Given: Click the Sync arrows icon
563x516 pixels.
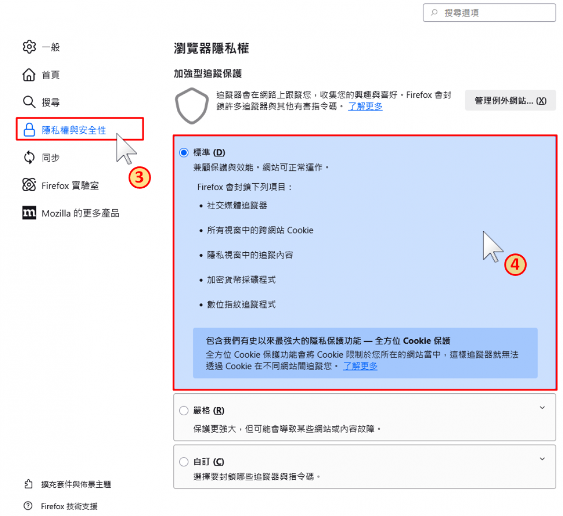Looking at the screenshot, I should coord(29,157).
